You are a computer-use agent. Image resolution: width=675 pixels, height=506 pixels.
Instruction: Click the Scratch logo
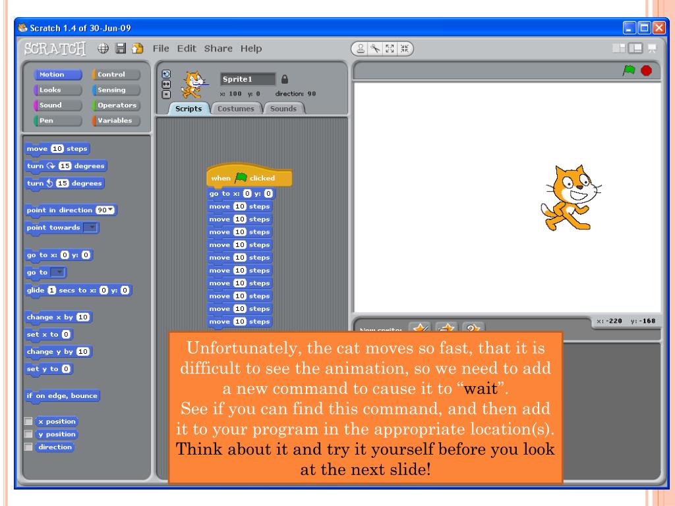pos(55,49)
